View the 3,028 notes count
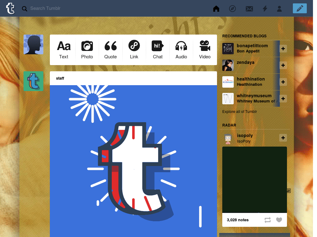 click(x=237, y=220)
